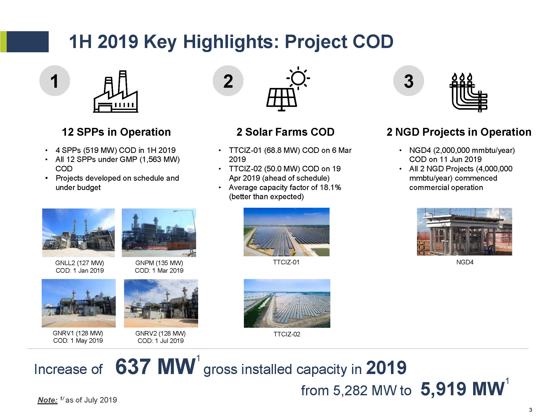Click caption 'GNRV2 (128 MW)'
Viewport: 556px width, 417px height.
tap(160, 333)
